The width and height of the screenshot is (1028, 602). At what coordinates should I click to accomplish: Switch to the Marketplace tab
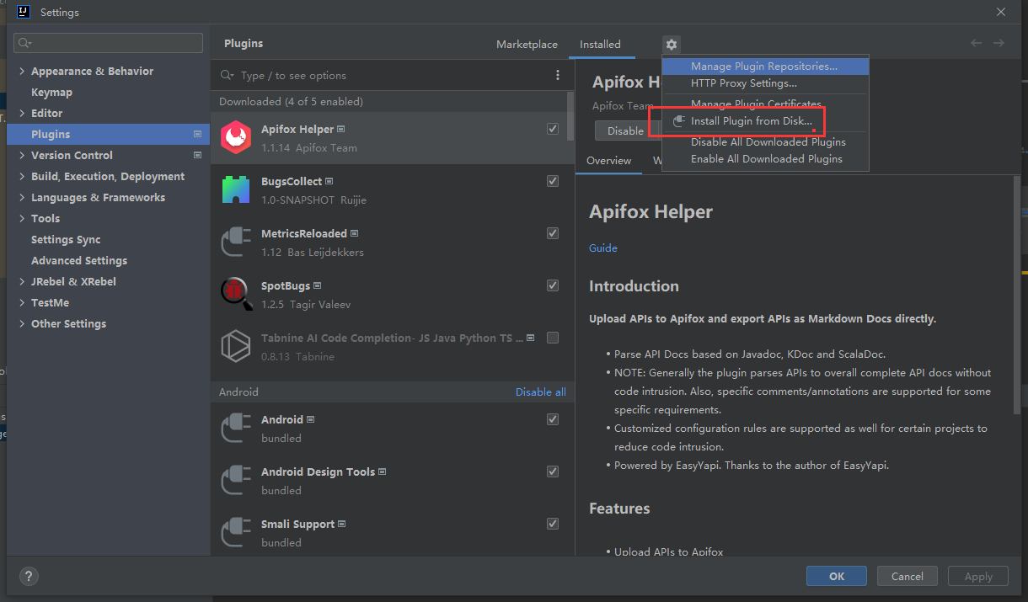527,45
